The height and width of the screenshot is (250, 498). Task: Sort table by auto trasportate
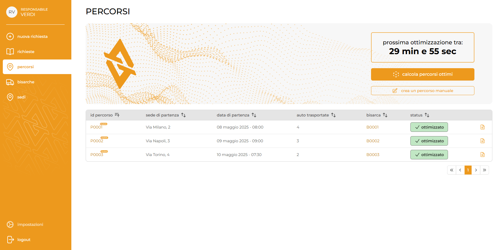(333, 115)
